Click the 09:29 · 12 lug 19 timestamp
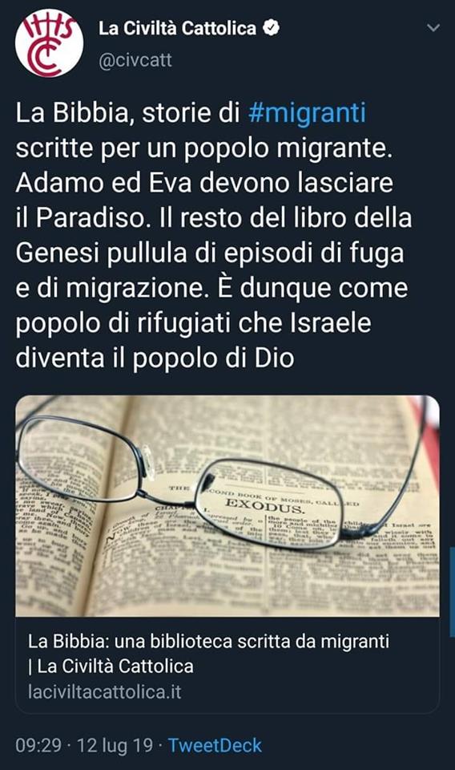This screenshot has width=455, height=770. (84, 745)
